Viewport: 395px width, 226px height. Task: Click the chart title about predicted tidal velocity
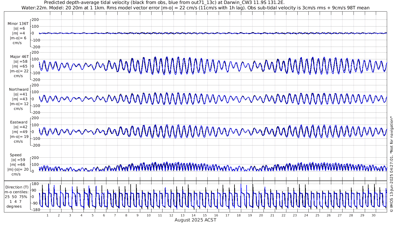coord(164,3)
